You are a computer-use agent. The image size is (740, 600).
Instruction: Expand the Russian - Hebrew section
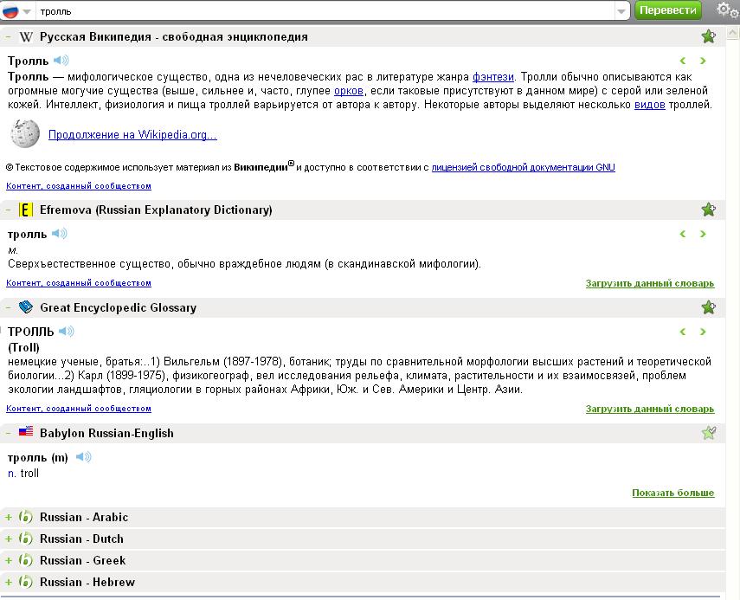pyautogui.click(x=8, y=583)
